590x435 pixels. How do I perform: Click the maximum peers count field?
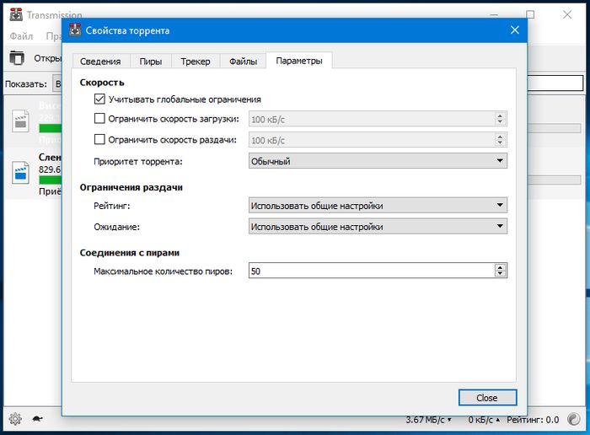coord(371,271)
